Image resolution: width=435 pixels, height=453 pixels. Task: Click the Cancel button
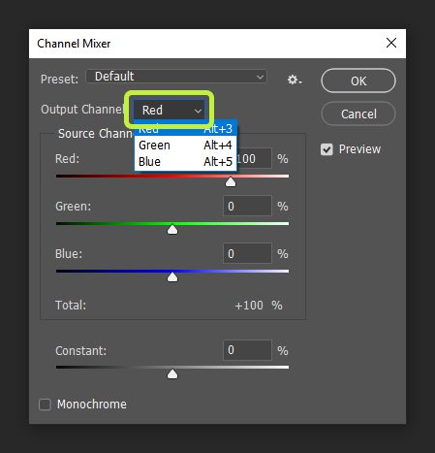tap(358, 113)
